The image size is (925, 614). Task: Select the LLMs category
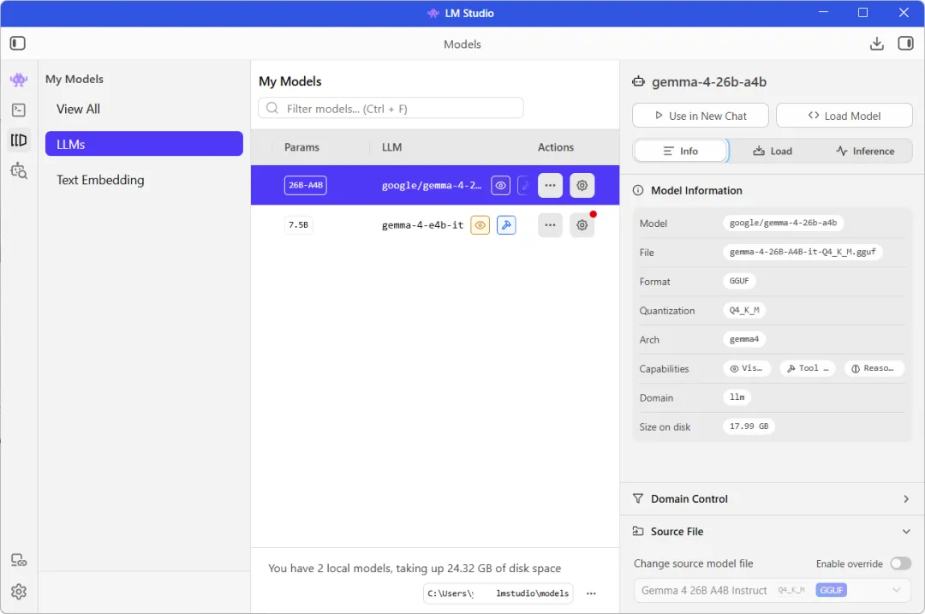pos(144,144)
